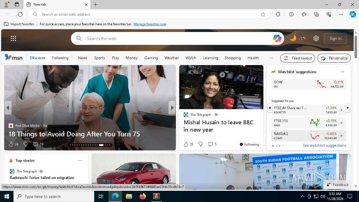Open the Extensions puzzle icon
359x202 pixels.
[278, 14]
